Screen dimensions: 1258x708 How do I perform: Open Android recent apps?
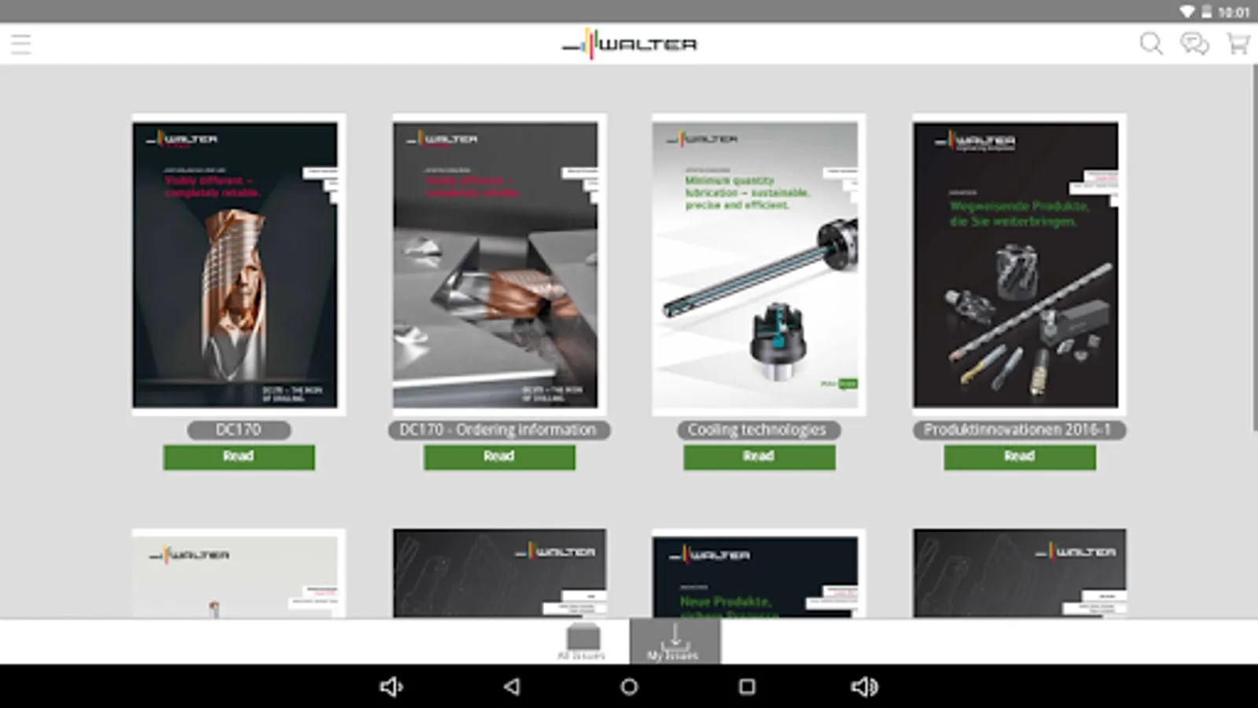(x=747, y=687)
